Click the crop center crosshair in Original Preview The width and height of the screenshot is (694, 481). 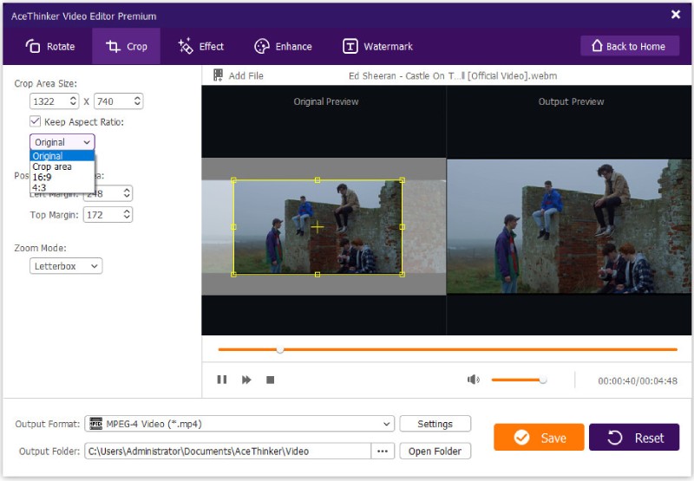318,227
